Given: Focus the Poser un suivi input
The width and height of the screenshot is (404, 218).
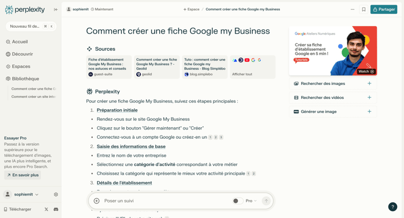Looking at the screenshot, I should tap(165, 201).
